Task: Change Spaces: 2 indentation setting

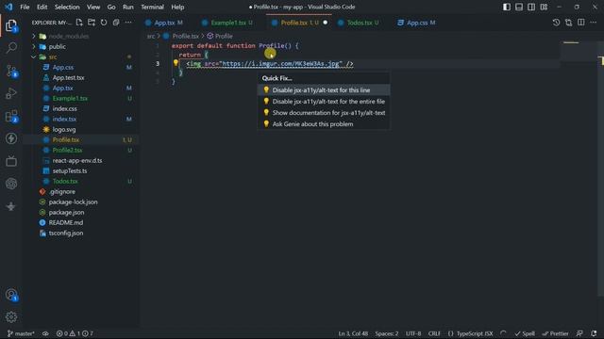Action: pos(387,333)
